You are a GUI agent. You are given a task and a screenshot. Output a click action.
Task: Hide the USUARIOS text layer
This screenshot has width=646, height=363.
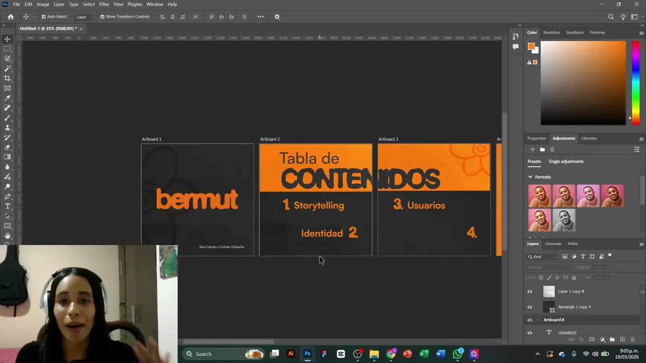pos(529,333)
